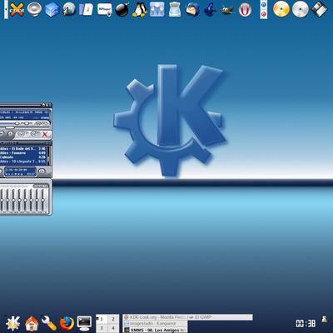Open the silver CD-ROM drive icon
The image size is (333, 333).
(301, 9)
